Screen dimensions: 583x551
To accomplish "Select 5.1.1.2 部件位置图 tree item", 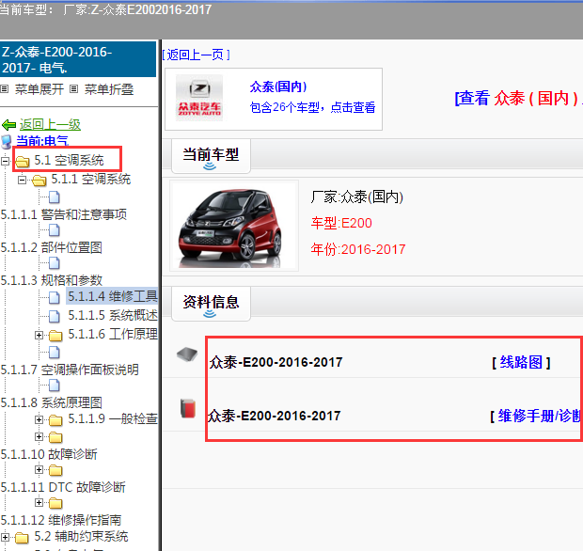I will click(x=52, y=247).
